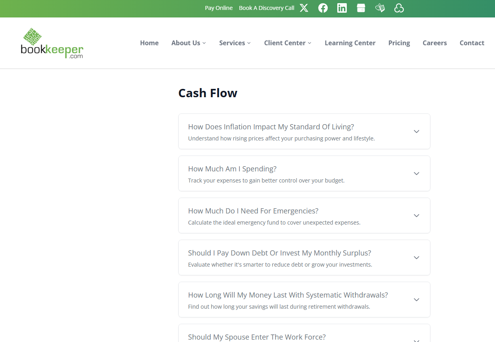This screenshot has height=342, width=495.
Task: Expand the pay down debt or invest chevron
Action: (x=417, y=257)
